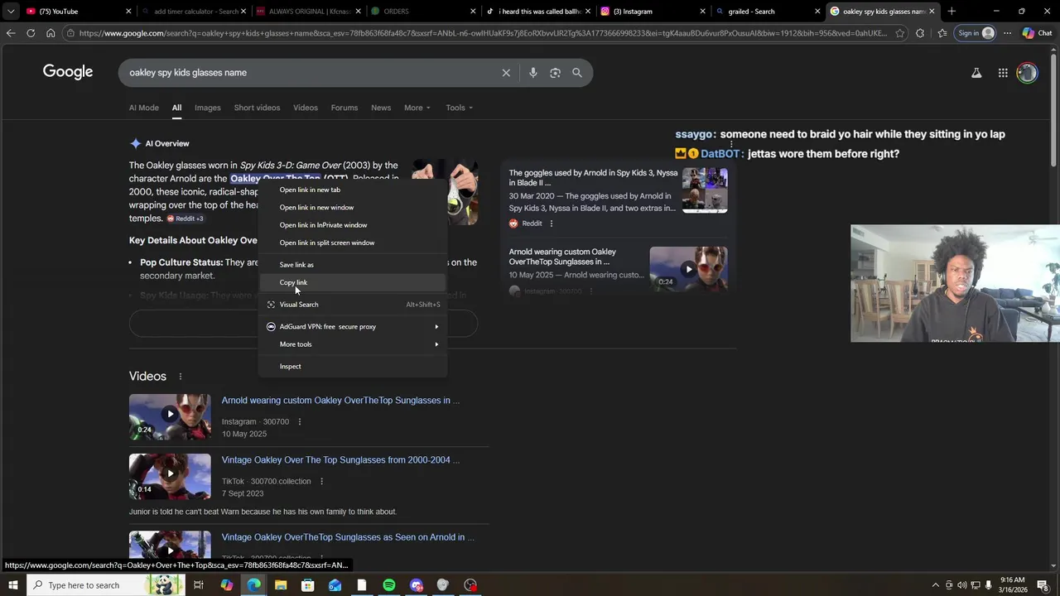The height and width of the screenshot is (596, 1060).
Task: Open Google Lens image search
Action: tap(555, 73)
